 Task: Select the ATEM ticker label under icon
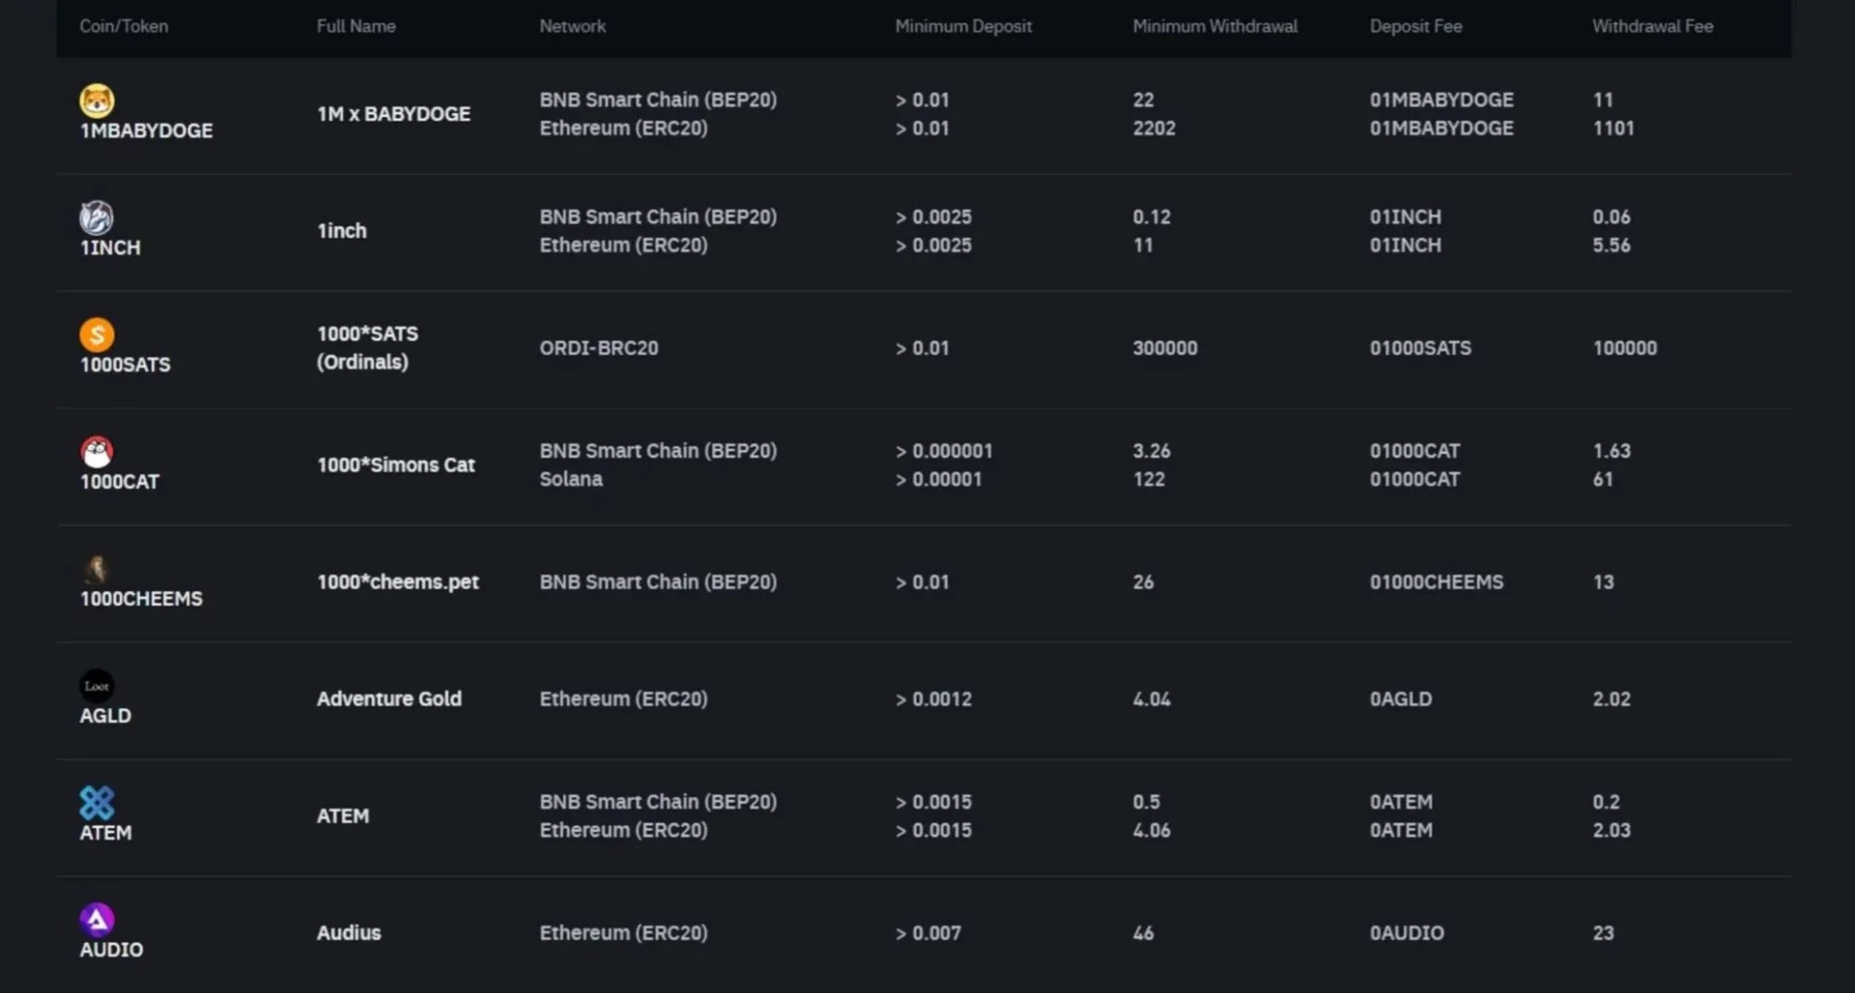[x=105, y=832]
